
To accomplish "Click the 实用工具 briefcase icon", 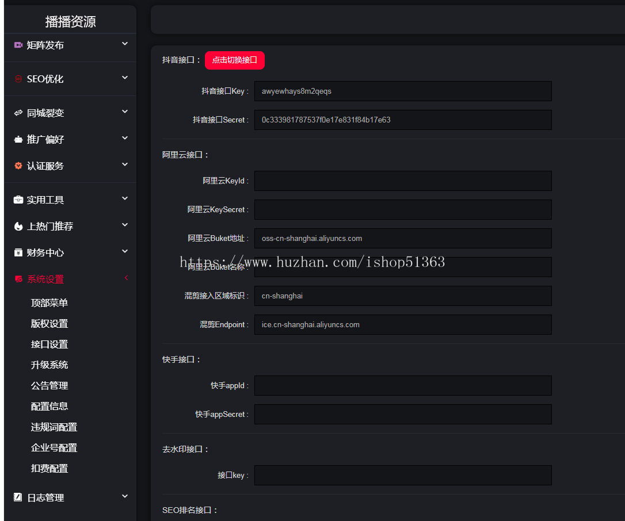I will pos(18,200).
